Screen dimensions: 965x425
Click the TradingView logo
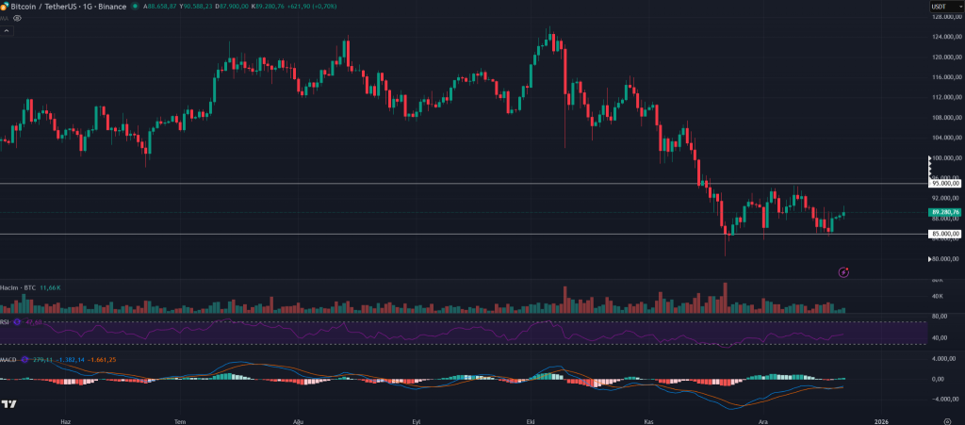8,404
